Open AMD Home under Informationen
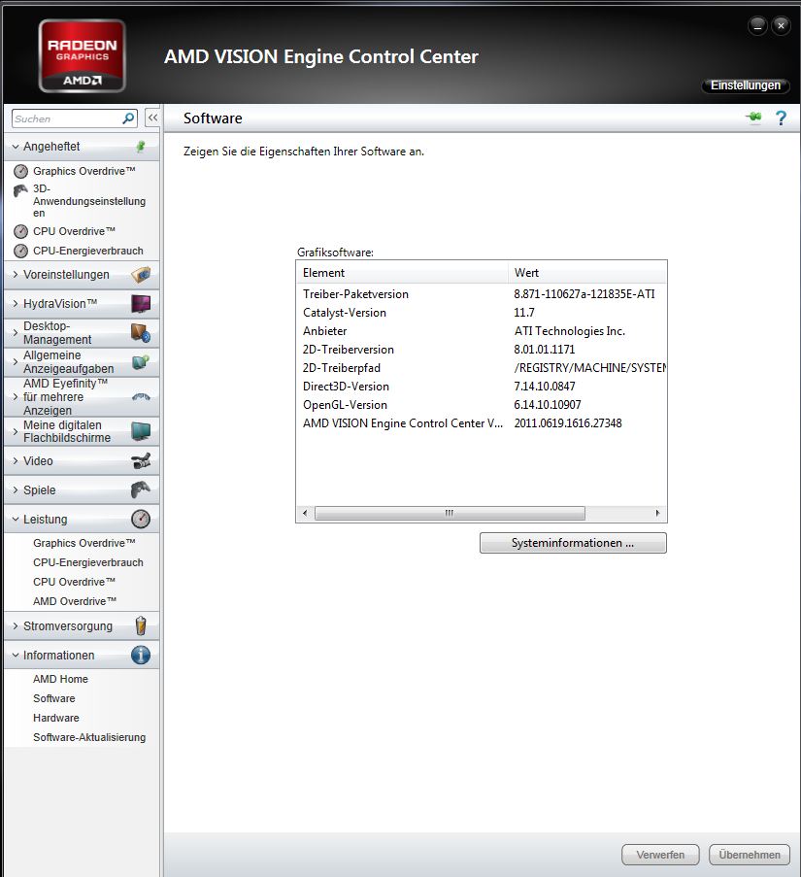The width and height of the screenshot is (801, 877). pyautogui.click(x=60, y=679)
